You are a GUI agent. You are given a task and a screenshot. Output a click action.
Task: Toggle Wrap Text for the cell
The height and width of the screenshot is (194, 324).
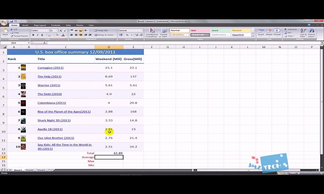[x=101, y=30]
